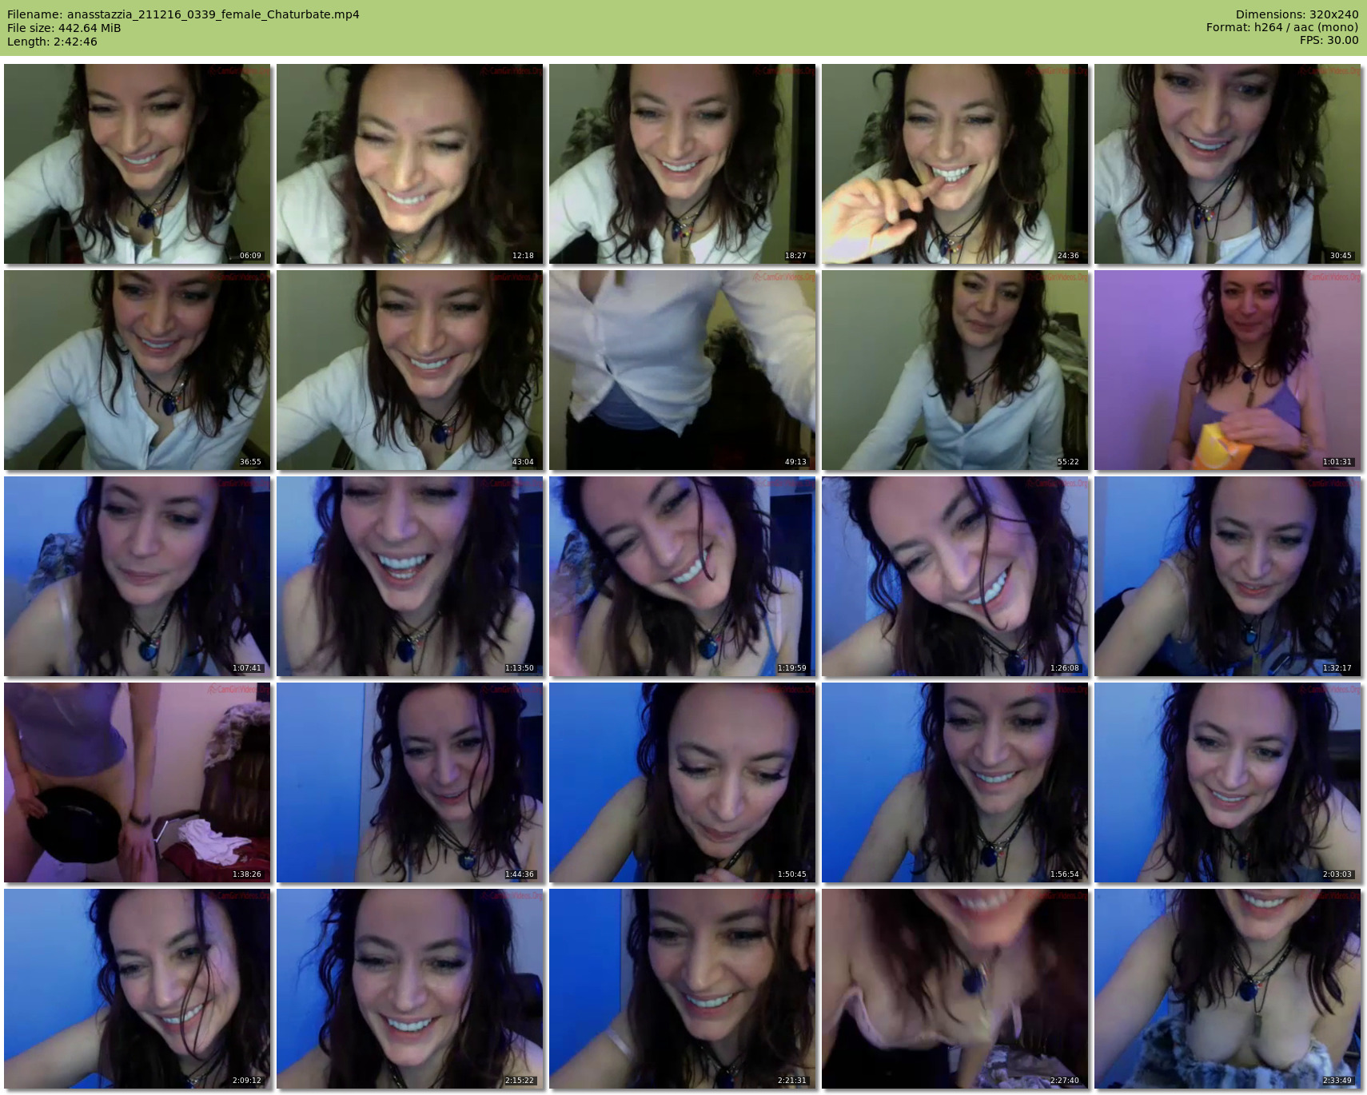The height and width of the screenshot is (1095, 1367).
Task: Click the Filename text in the header
Action: pyautogui.click(x=183, y=14)
